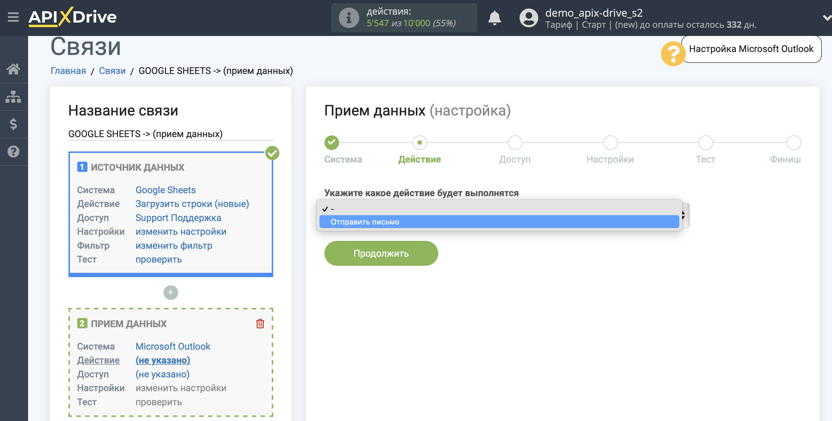Select the Система wizard step
The image size is (832, 421).
click(332, 143)
